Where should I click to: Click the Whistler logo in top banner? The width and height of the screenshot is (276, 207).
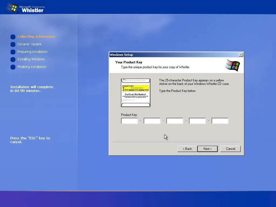pyautogui.click(x=25, y=8)
